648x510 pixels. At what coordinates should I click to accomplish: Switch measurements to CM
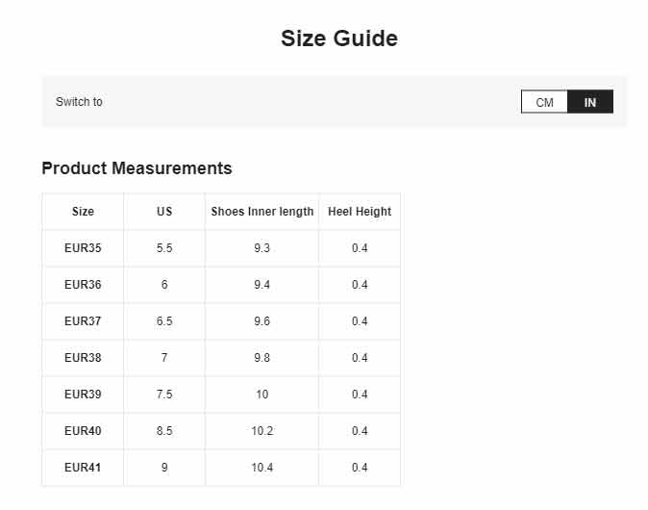[x=544, y=102]
